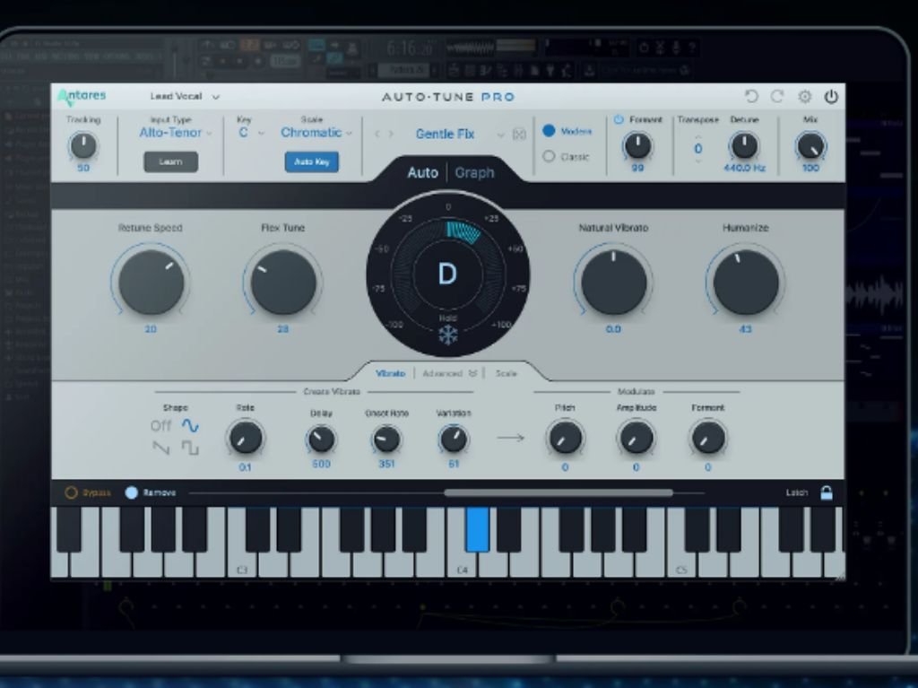
Task: Click the Mix knob
Action: (810, 146)
